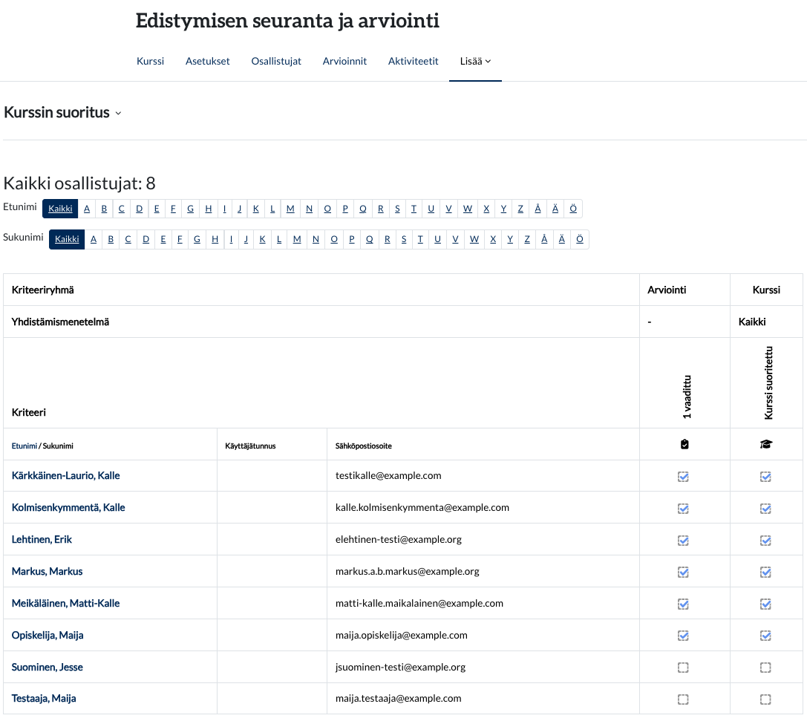This screenshot has width=807, height=724.
Task: Click the clipboard icon under 1 vaadittu
Action: click(x=684, y=444)
